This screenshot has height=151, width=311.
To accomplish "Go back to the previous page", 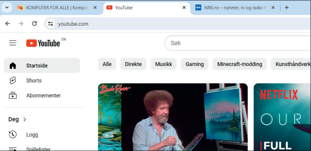I will (8, 24).
